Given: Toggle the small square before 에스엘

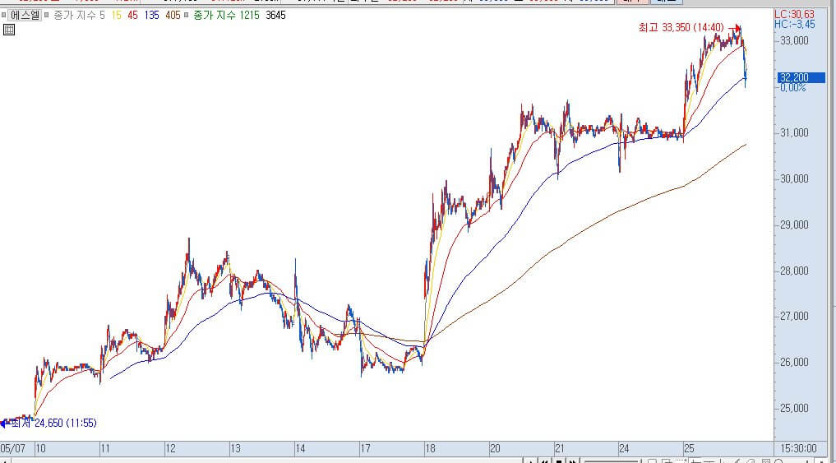Looking at the screenshot, I should pyautogui.click(x=4, y=16).
